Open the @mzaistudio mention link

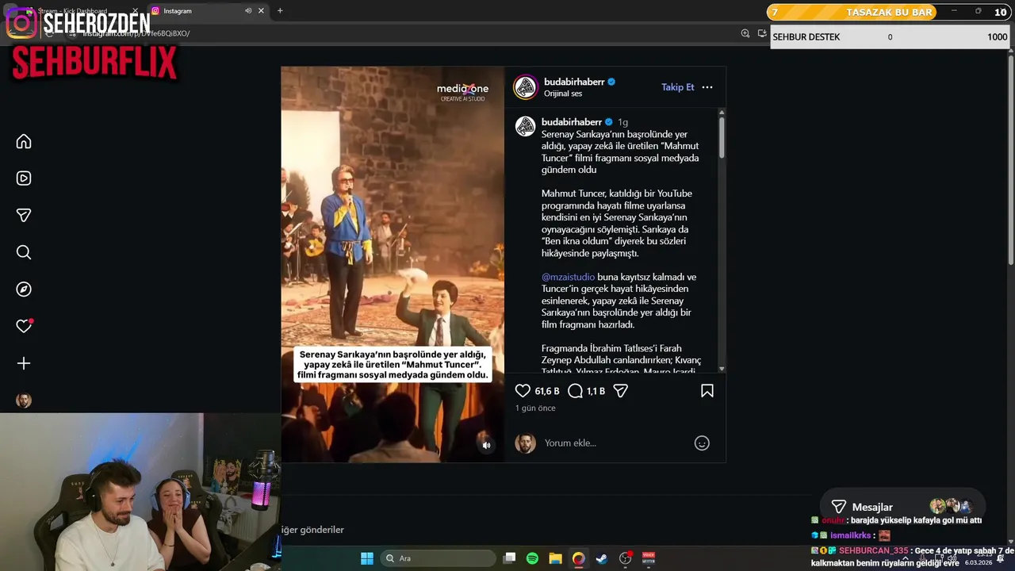(x=568, y=277)
